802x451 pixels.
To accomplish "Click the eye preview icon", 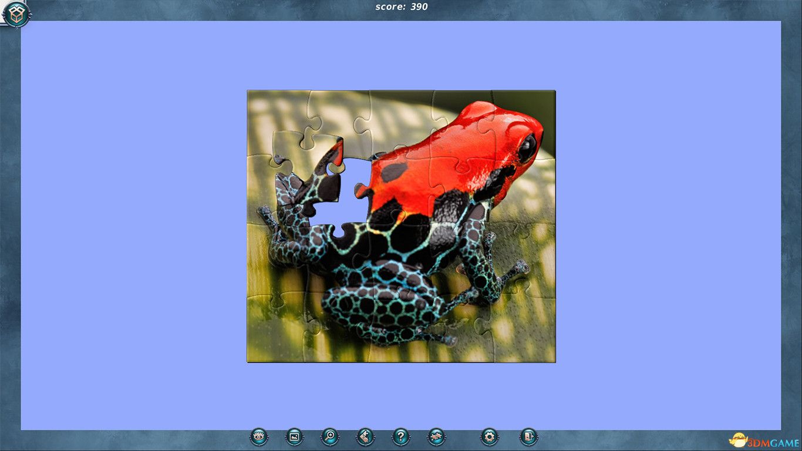I will (x=259, y=436).
